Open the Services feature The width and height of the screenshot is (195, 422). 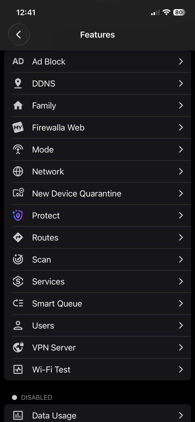click(x=98, y=281)
